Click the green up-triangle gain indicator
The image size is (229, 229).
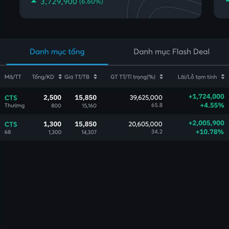(34, 2)
